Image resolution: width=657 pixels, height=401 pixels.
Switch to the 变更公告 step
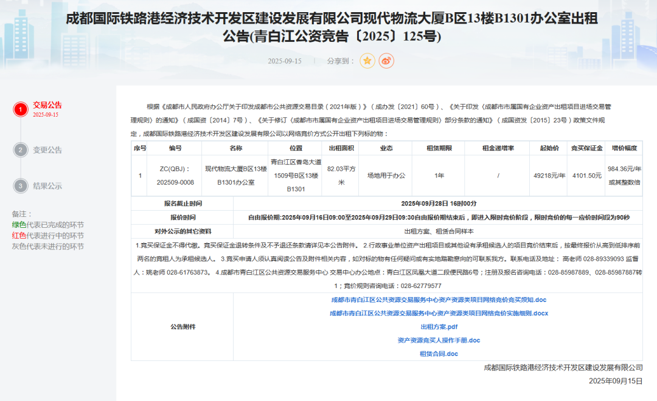pyautogui.click(x=47, y=150)
